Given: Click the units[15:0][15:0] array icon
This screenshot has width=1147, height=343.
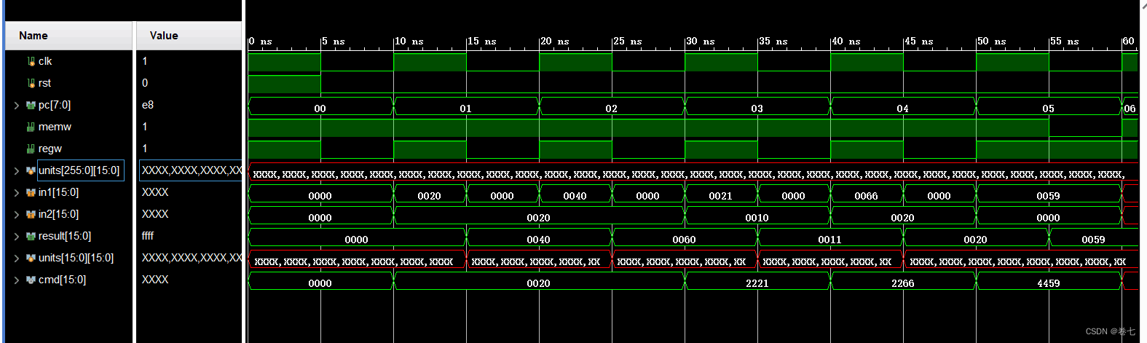Looking at the screenshot, I should (x=31, y=258).
